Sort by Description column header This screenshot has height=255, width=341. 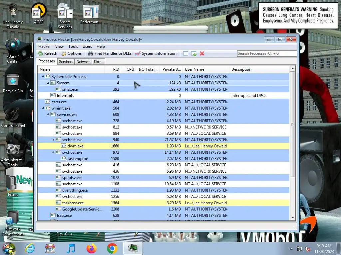259,69
